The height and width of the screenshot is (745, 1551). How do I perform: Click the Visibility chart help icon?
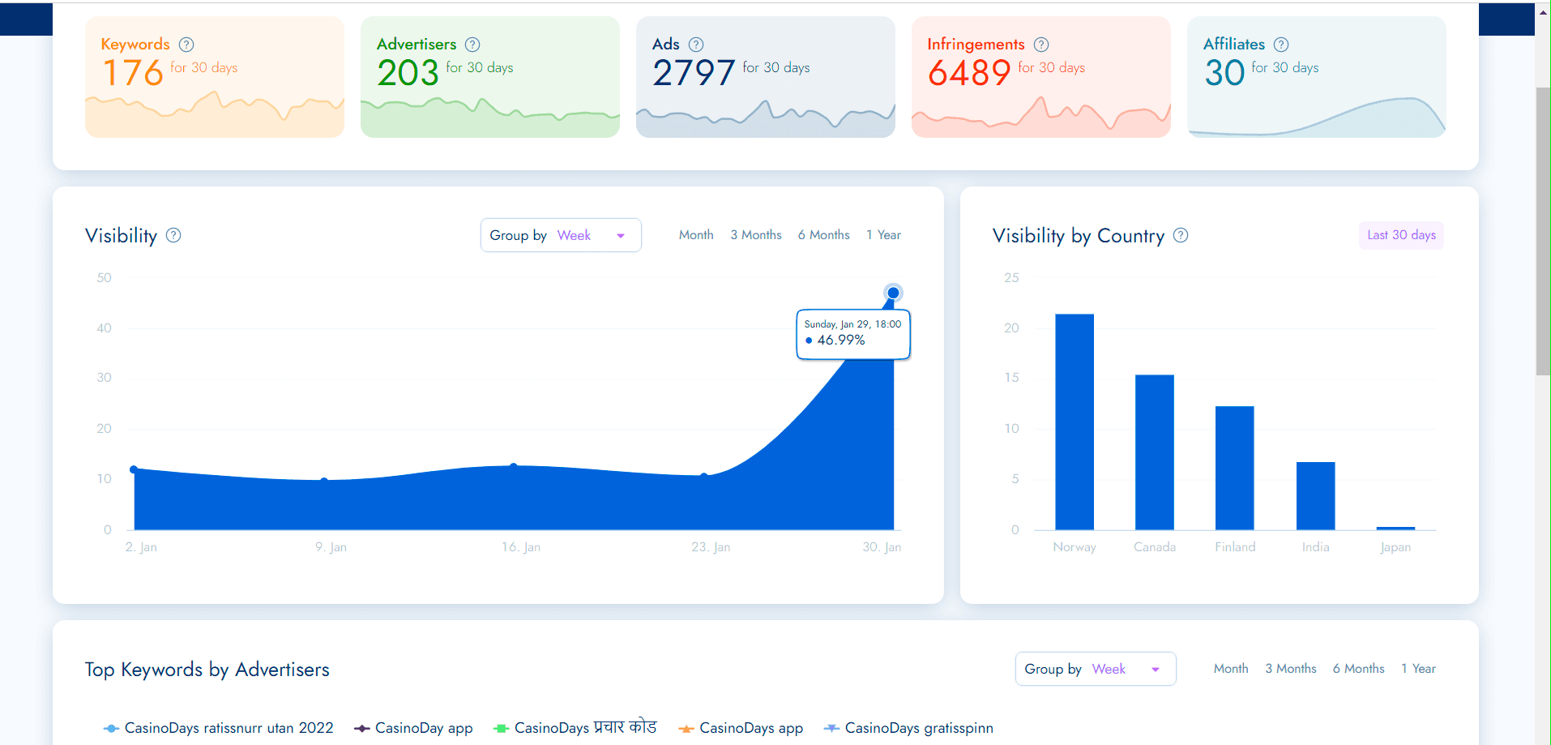(173, 235)
